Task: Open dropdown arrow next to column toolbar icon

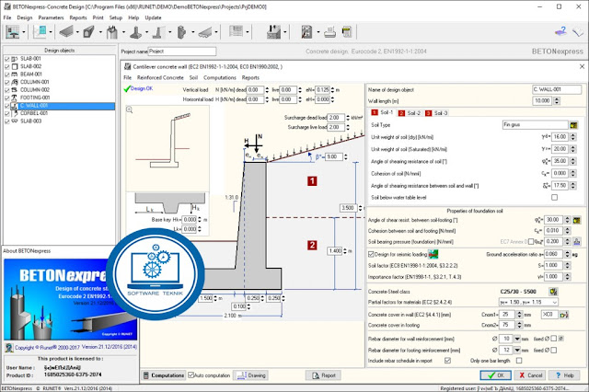Action: click(123, 32)
